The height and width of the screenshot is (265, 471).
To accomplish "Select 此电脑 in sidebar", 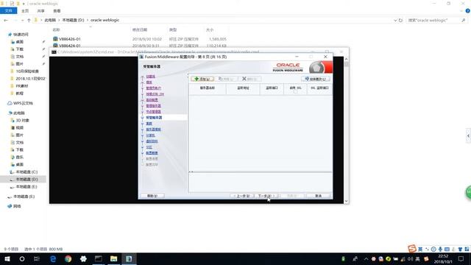I will point(19,113).
